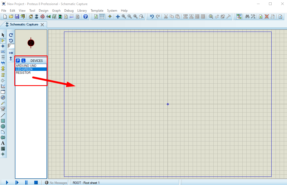Viewport: 287px width, 185px height.
Task: Zoom to view entire sheet
Action: [x=136, y=17]
